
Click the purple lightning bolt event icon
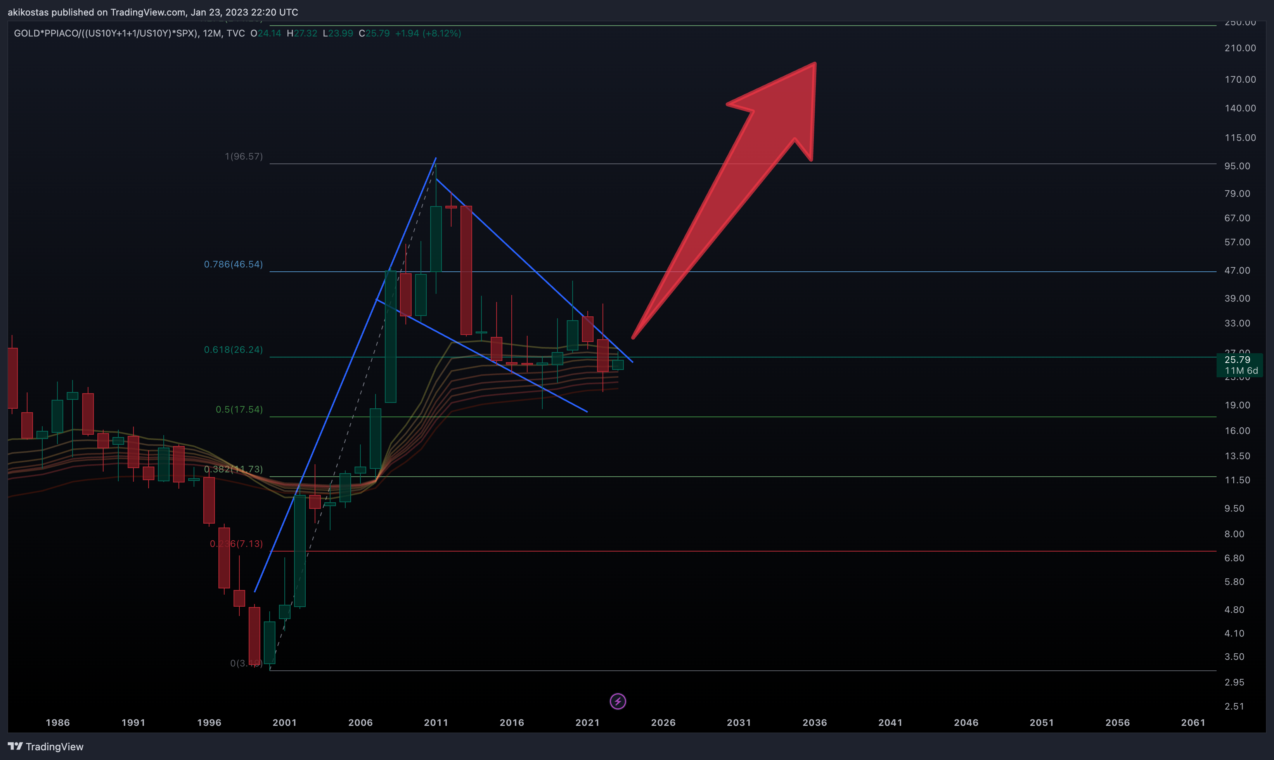tap(618, 701)
